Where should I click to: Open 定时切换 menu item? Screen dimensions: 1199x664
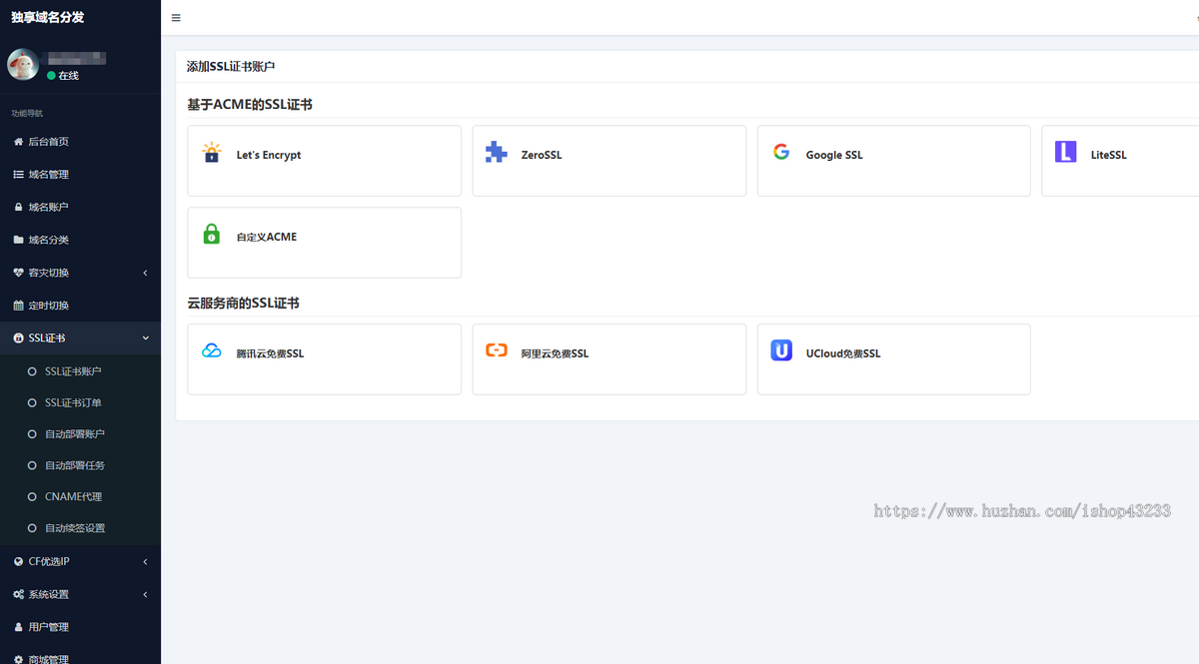pos(80,306)
